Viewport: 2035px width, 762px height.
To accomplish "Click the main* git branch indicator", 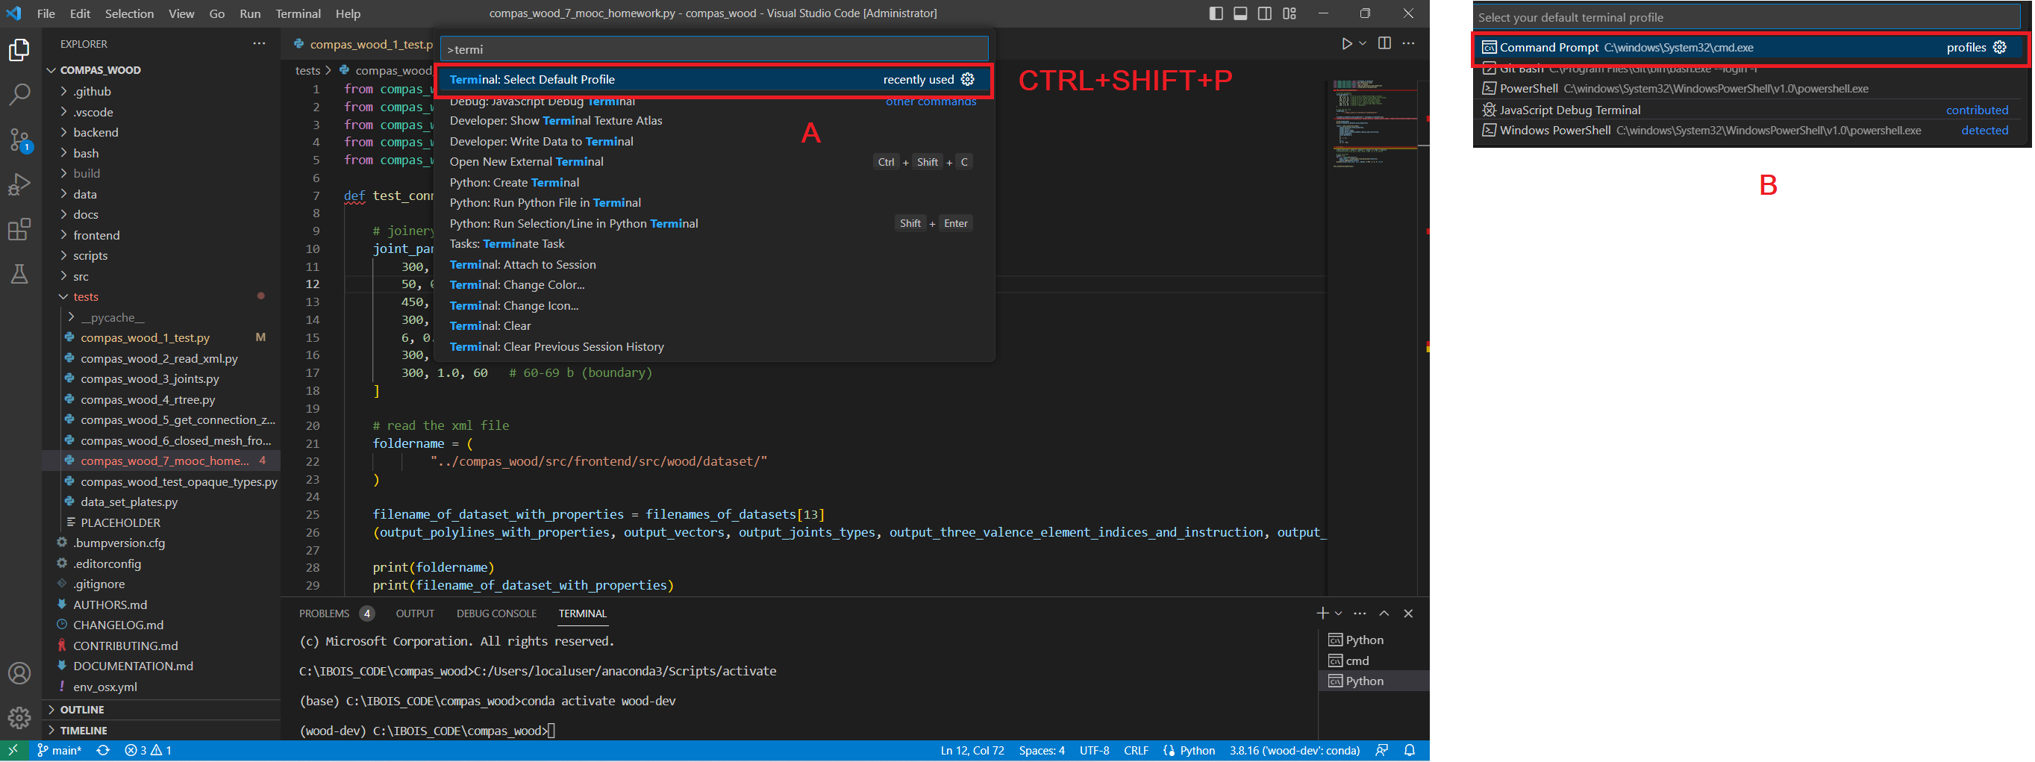I will [x=60, y=750].
